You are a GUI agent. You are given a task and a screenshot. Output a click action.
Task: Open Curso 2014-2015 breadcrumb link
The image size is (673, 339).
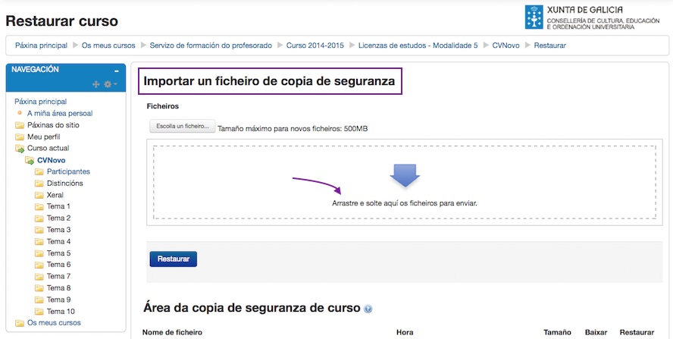point(315,45)
